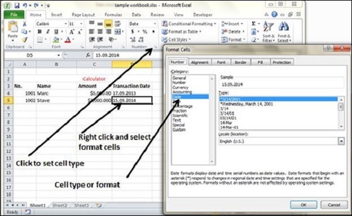352x216 pixels.
Task: Click the Paste clipboard icon
Action: [x=12, y=27]
